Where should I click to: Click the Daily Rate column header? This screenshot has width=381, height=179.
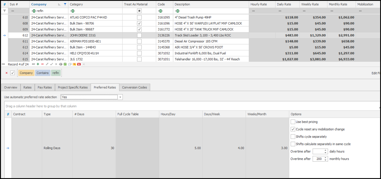286,4
